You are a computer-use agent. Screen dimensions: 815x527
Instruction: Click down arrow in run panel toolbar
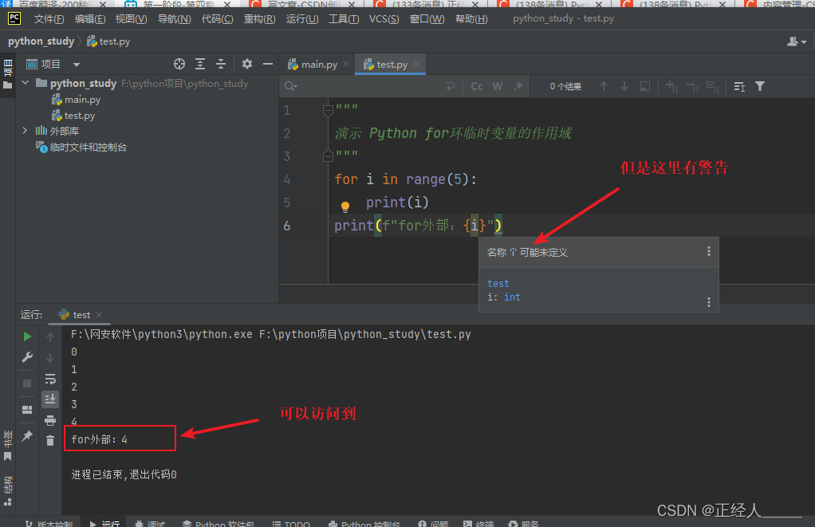coord(50,357)
